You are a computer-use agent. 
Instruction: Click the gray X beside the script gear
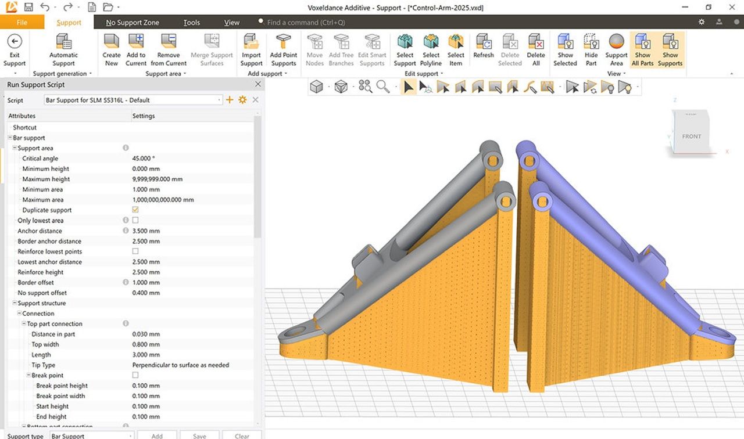(x=255, y=100)
